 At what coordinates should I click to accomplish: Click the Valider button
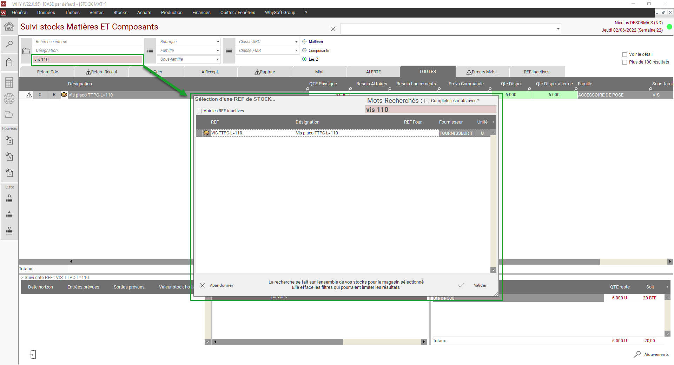click(473, 285)
